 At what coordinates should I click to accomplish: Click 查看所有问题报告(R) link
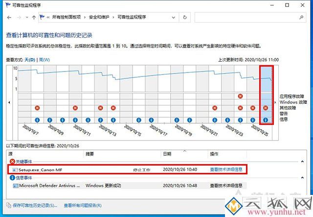[83, 205]
